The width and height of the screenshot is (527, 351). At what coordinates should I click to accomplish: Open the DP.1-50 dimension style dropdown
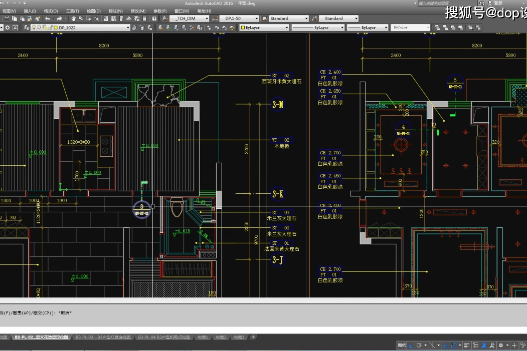[x=239, y=19]
